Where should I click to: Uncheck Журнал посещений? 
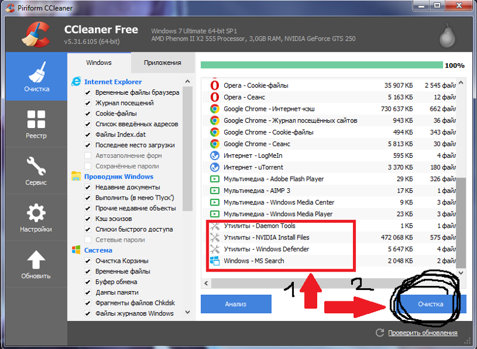pyautogui.click(x=88, y=103)
